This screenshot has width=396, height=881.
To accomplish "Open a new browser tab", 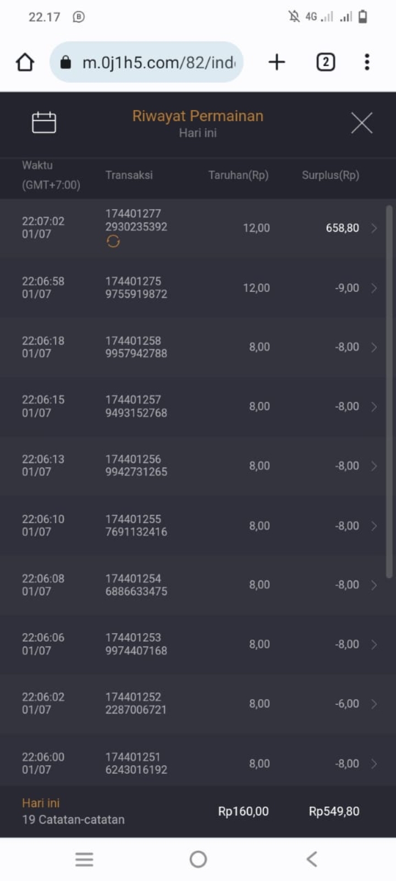I will 277,62.
